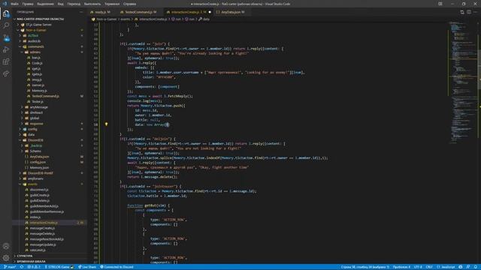481x270 pixels.
Task: Open editor more actions ellipsis
Action: (476, 12)
